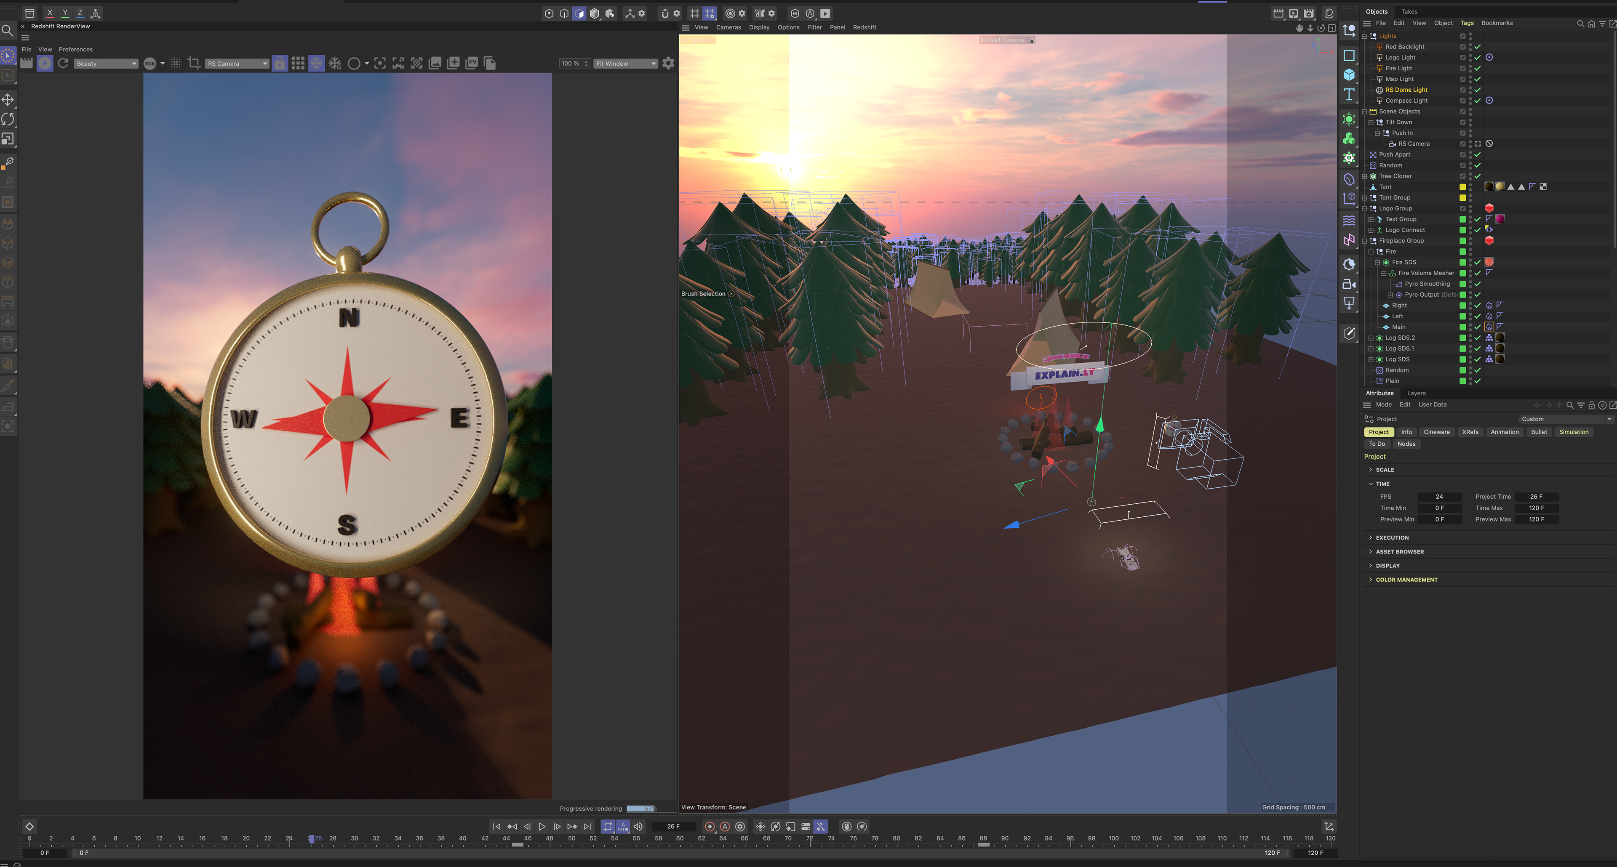Toggle Tree Cloner enabled checkmark
This screenshot has height=867, width=1617.
[1478, 176]
